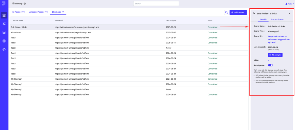Image resolution: width=295 pixels, height=130 pixels.
Task: Click the sitemap_url Source Type value
Action: pyautogui.click(x=274, y=31)
